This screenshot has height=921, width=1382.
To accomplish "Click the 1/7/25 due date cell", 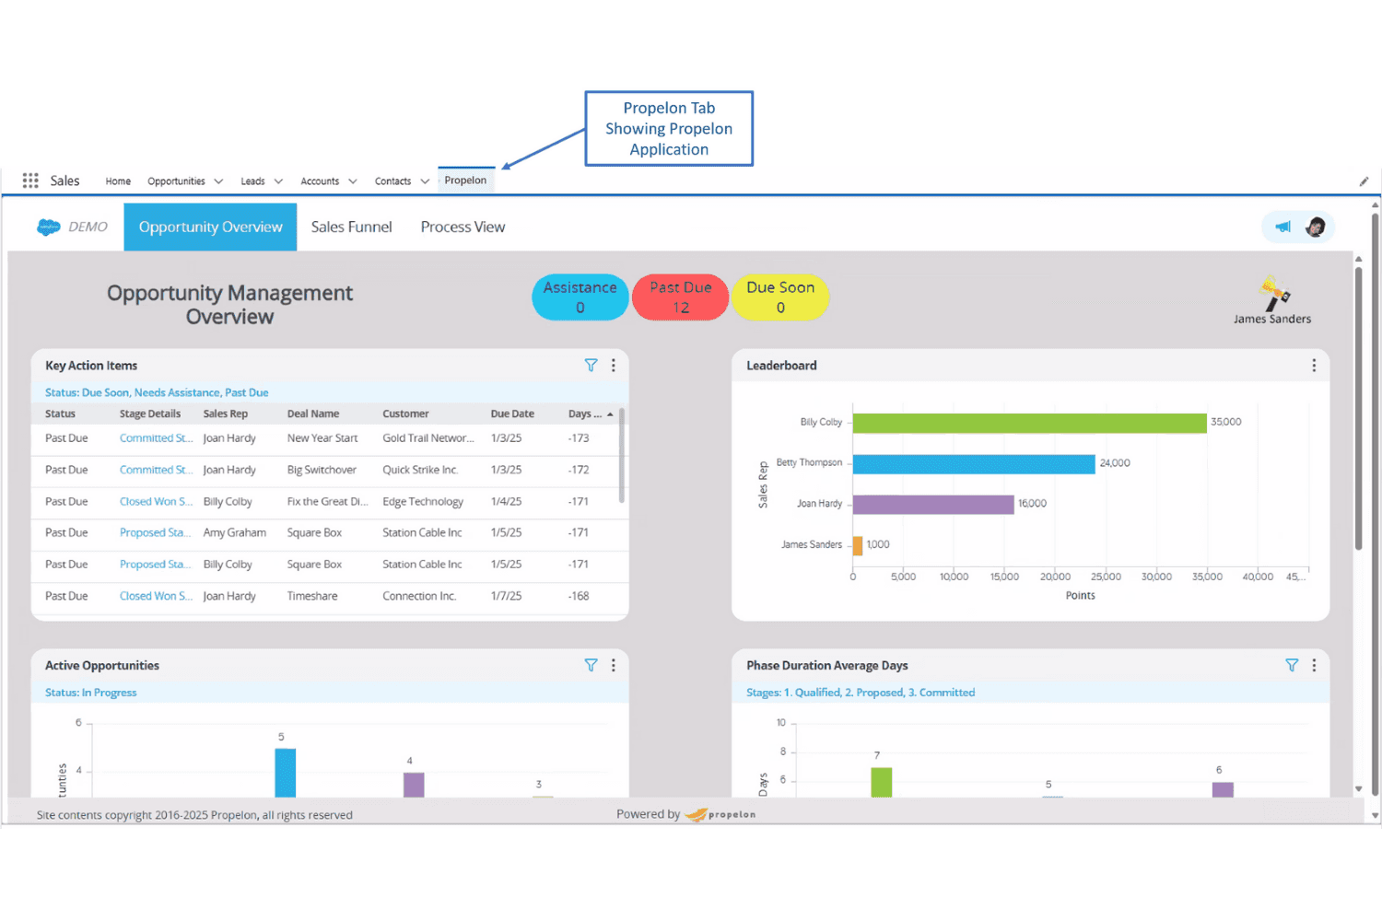I will [x=506, y=597].
